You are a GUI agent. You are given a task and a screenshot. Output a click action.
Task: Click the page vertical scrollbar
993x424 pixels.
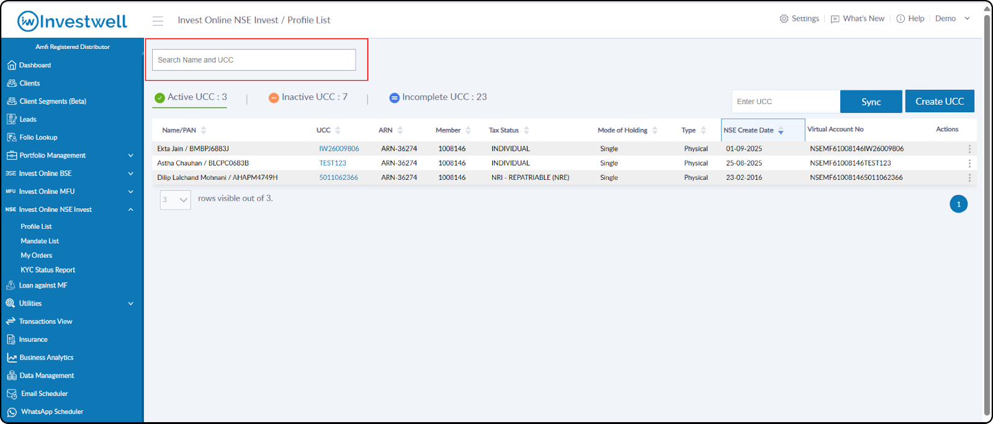pos(987,214)
